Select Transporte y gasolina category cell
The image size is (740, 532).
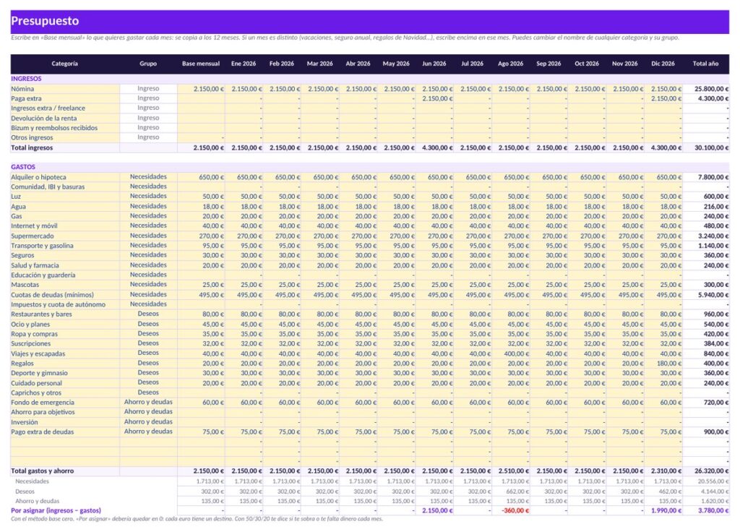pyautogui.click(x=65, y=246)
